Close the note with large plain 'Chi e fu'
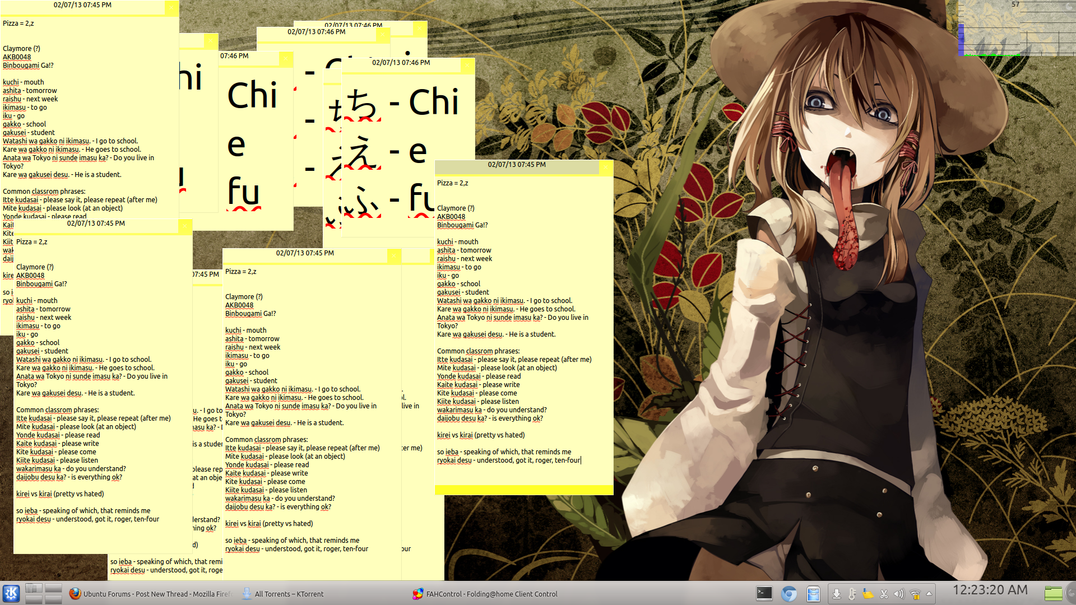 285,59
